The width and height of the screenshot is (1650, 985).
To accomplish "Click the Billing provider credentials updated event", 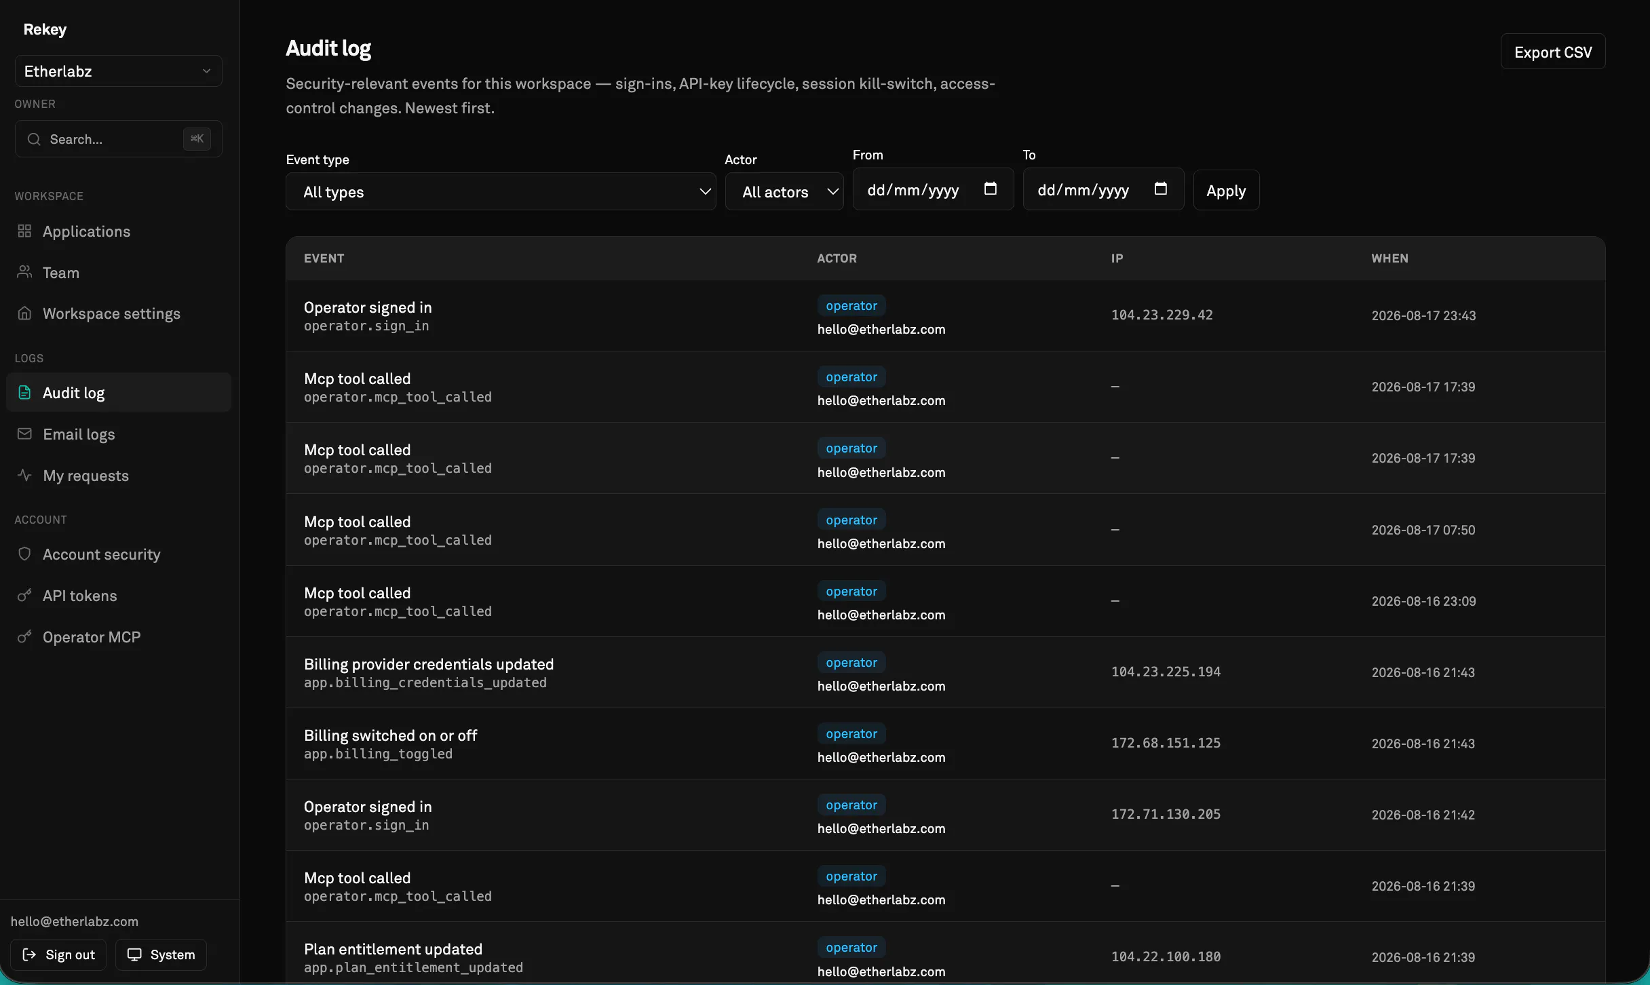I will pyautogui.click(x=429, y=664).
